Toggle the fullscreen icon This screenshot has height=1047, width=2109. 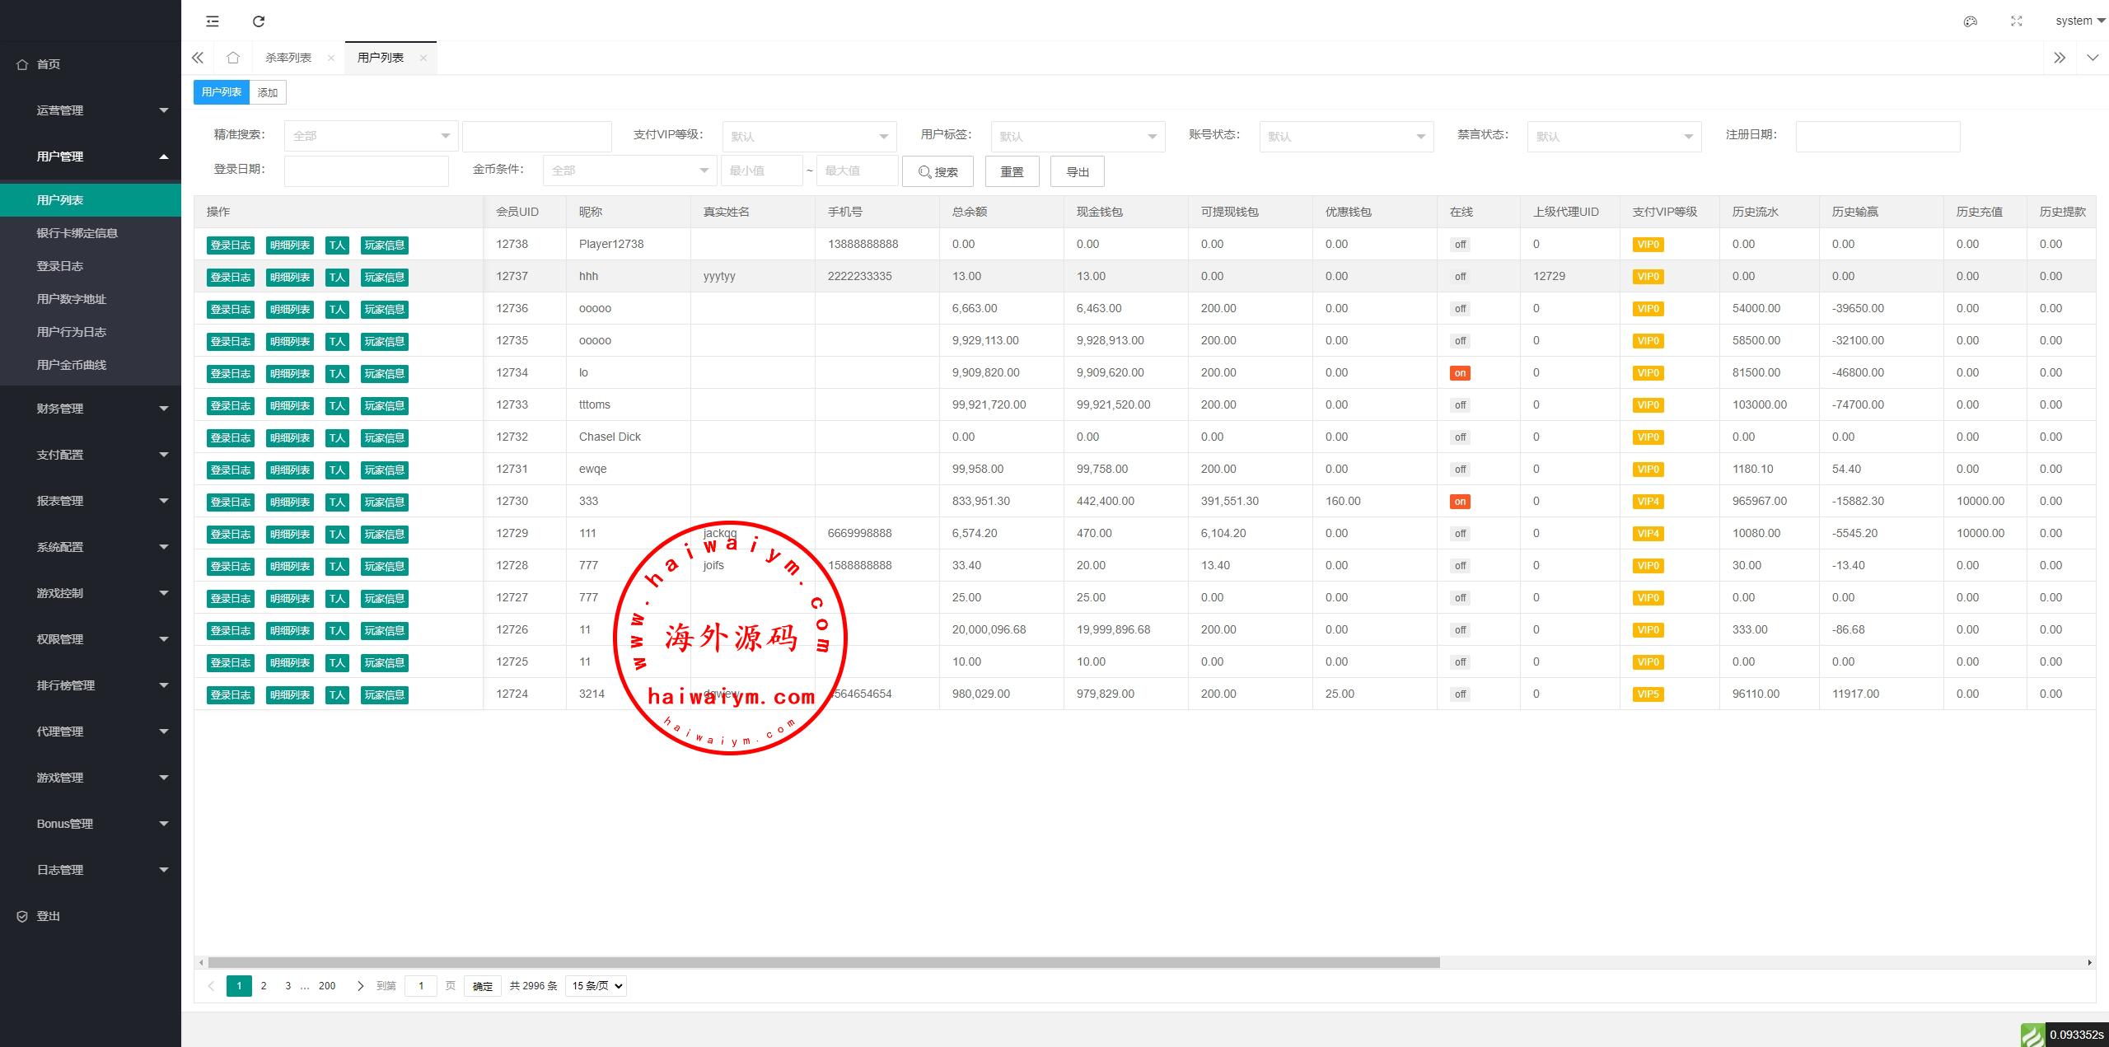coord(2016,21)
